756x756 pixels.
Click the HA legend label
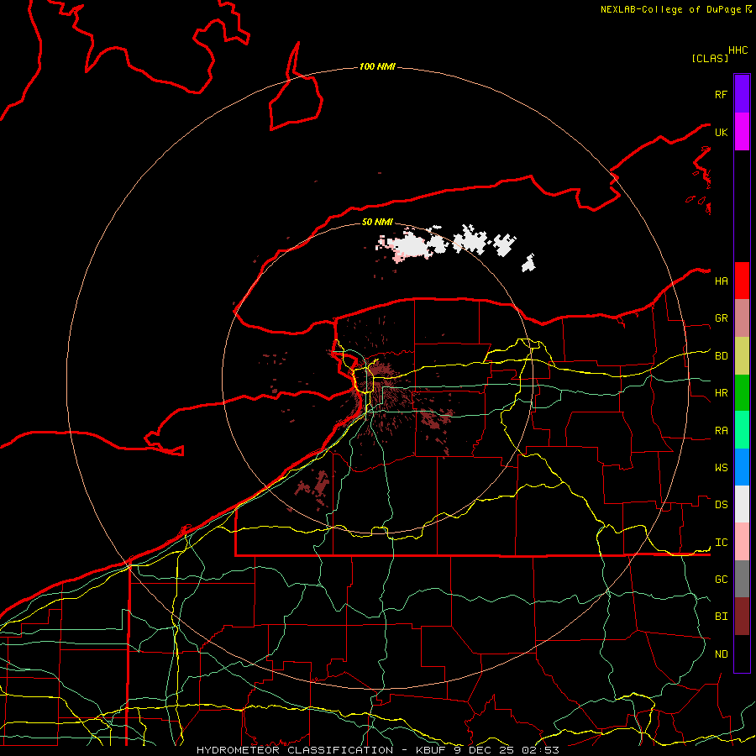coord(721,281)
